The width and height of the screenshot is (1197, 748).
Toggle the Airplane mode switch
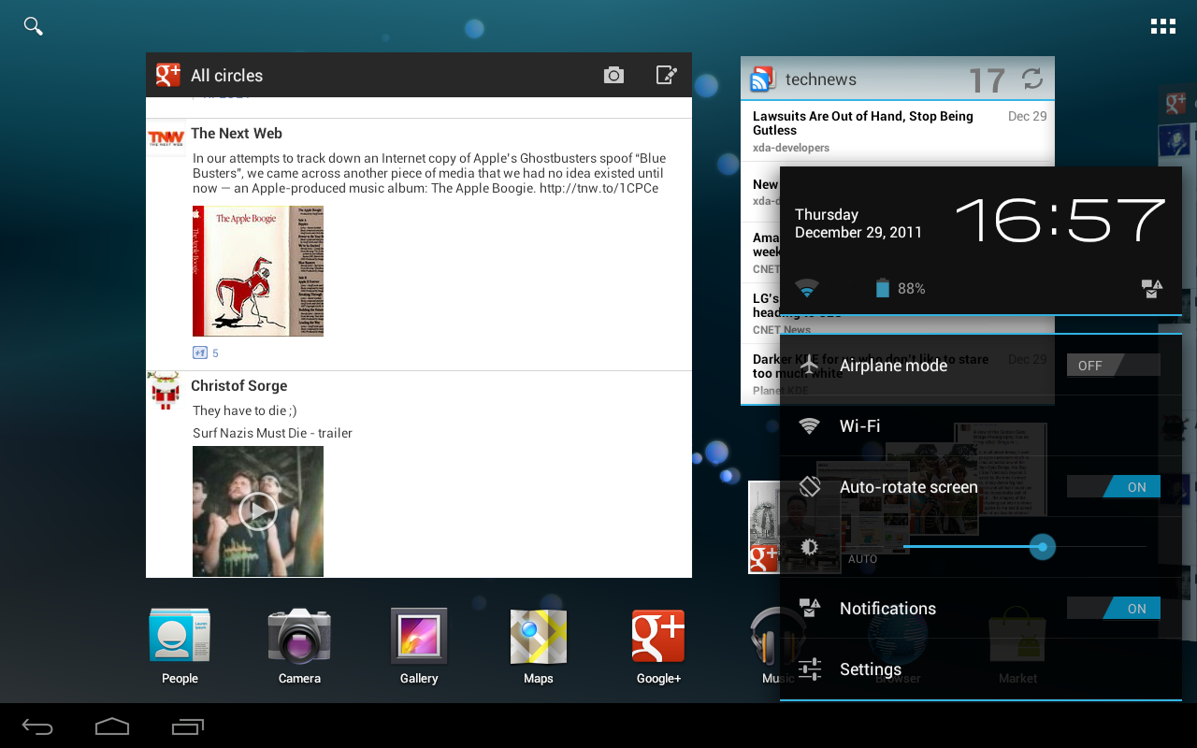click(x=1113, y=366)
